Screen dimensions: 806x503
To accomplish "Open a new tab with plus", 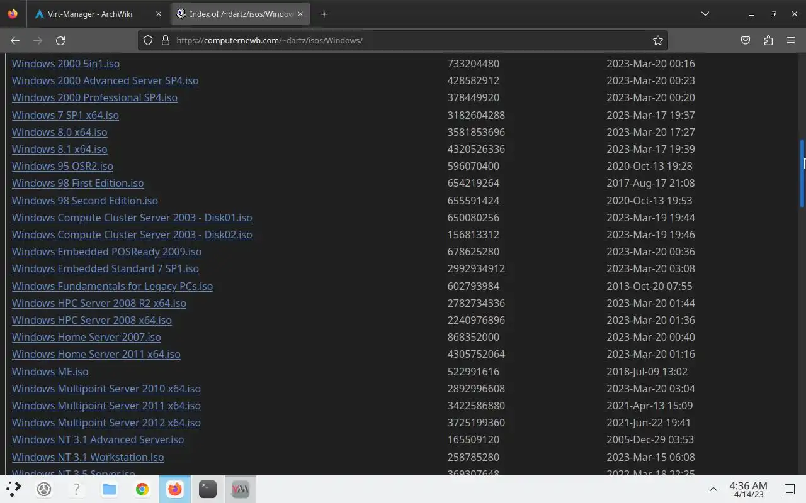I will pos(324,14).
